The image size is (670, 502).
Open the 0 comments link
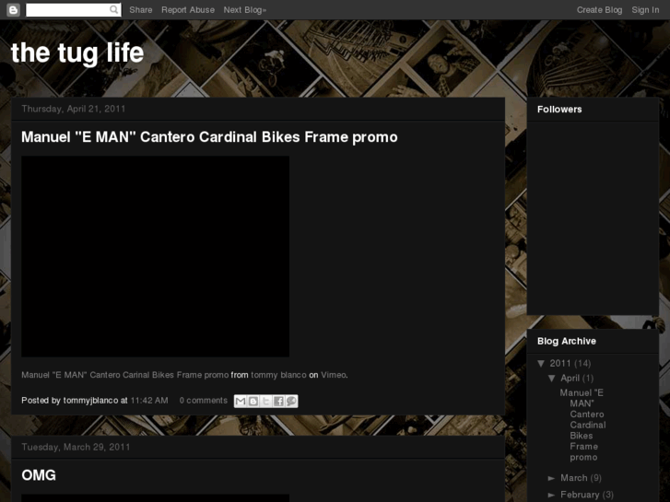tap(204, 401)
